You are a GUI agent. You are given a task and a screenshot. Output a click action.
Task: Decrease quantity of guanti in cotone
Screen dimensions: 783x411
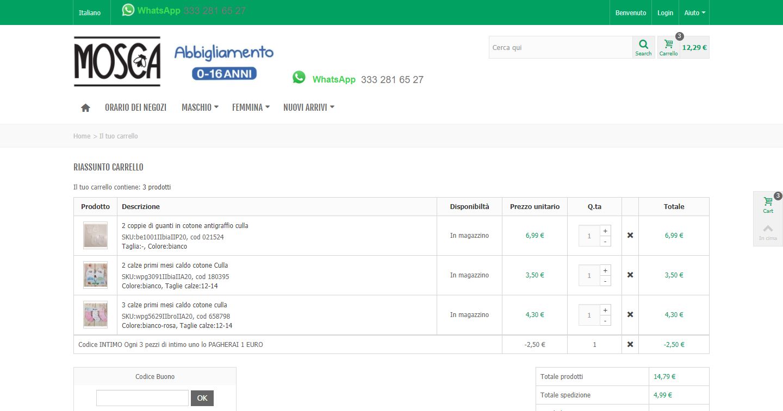(x=605, y=241)
